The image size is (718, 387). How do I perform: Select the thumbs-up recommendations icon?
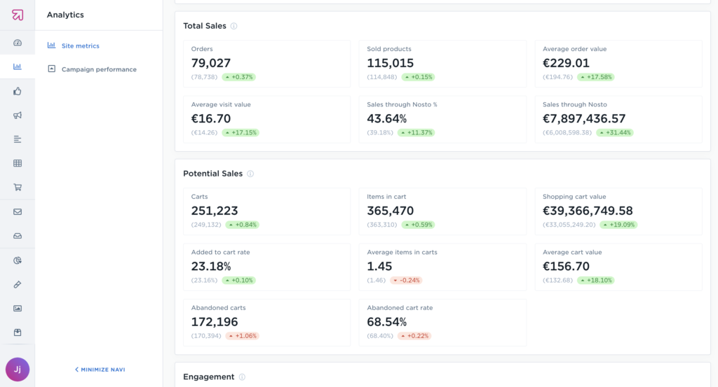click(18, 91)
